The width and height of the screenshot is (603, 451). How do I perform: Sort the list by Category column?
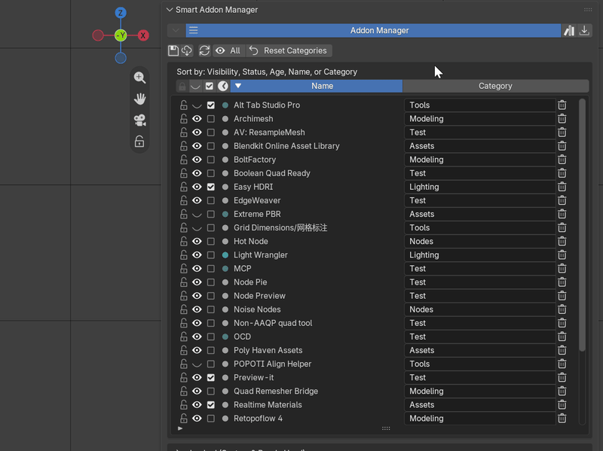tap(495, 86)
